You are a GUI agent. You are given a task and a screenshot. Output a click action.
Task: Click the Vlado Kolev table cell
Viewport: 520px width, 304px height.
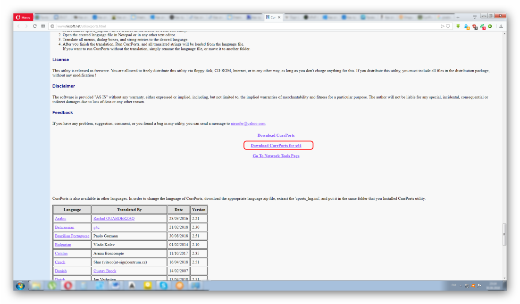click(129, 245)
